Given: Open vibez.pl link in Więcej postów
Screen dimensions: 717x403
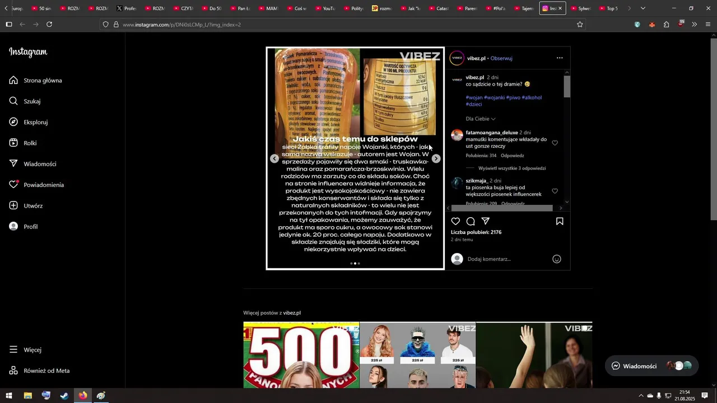Looking at the screenshot, I should (292, 313).
